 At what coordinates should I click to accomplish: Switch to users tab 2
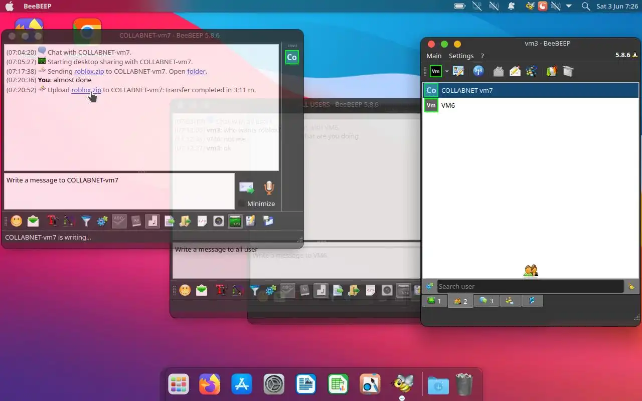point(460,301)
